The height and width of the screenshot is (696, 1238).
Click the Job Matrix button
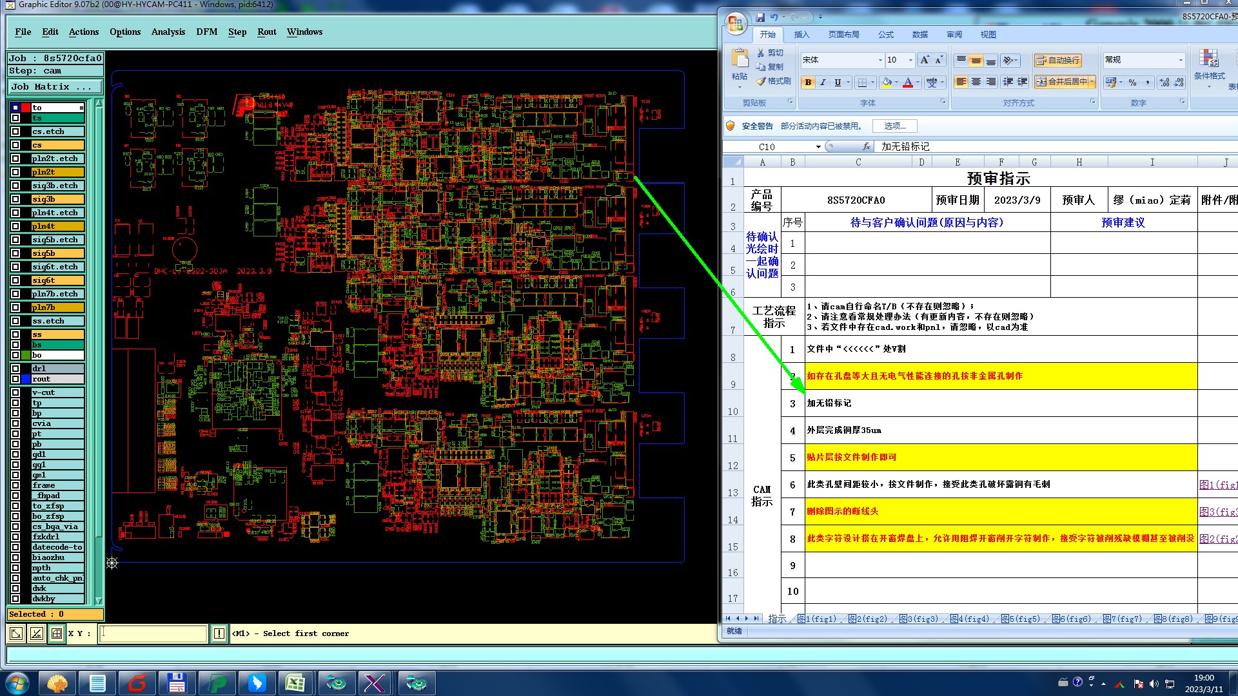pos(55,86)
